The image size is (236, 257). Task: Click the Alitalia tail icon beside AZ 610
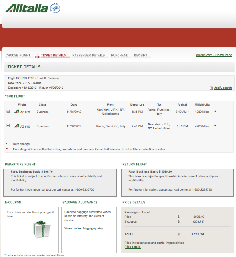click(17, 126)
